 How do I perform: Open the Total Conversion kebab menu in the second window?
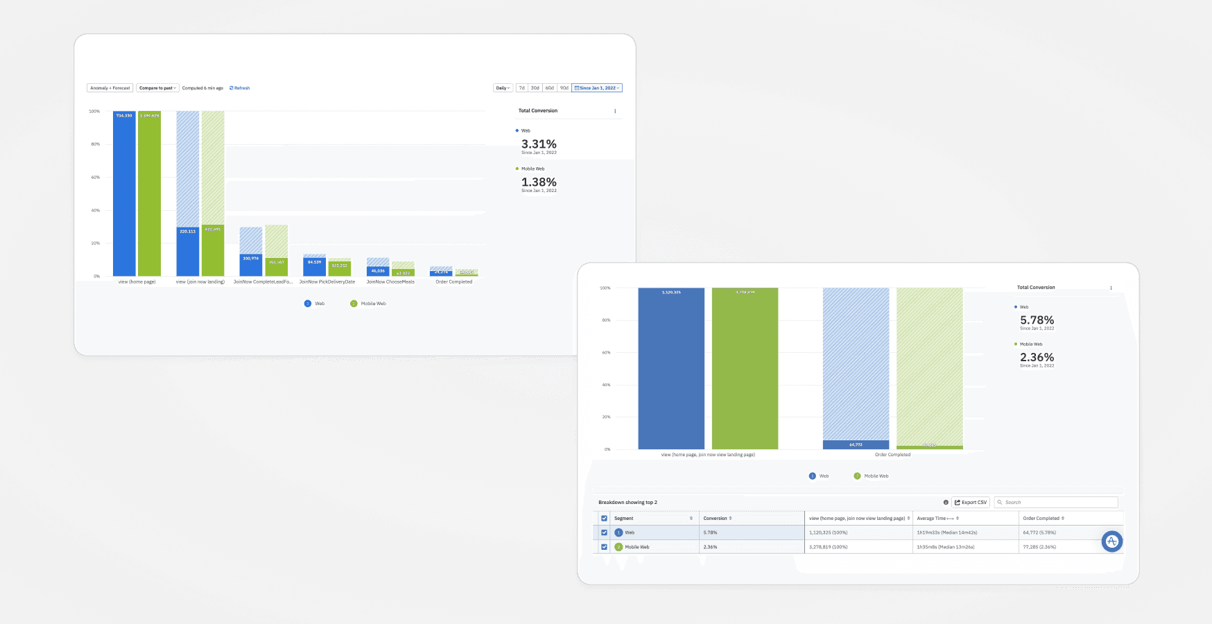point(1111,288)
